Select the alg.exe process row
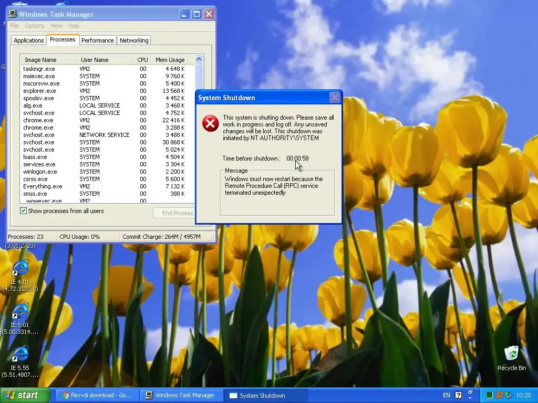Screen dimensions: 538x403 pyautogui.click(x=107, y=105)
